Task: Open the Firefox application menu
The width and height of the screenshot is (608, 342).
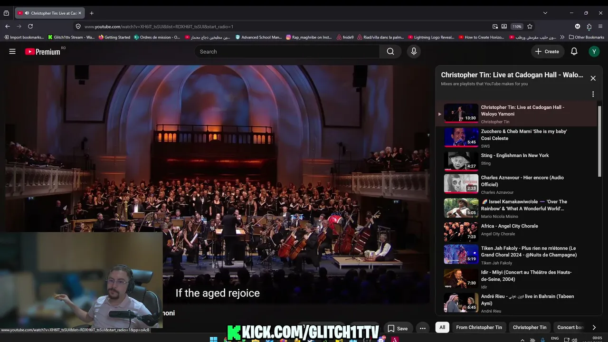Action: point(601,27)
